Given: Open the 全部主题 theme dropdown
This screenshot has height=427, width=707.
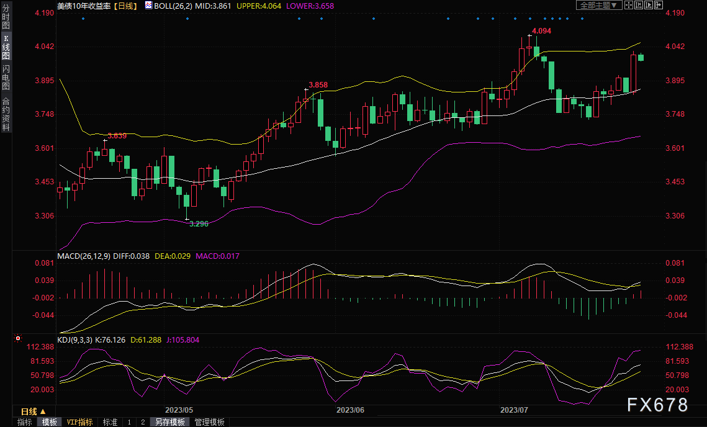Looking at the screenshot, I should click(598, 5).
